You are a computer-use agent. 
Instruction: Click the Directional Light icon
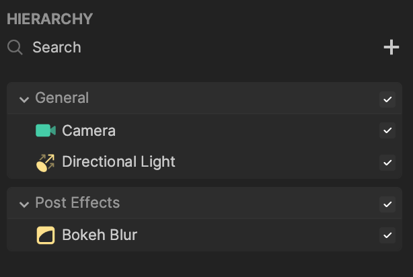click(46, 163)
